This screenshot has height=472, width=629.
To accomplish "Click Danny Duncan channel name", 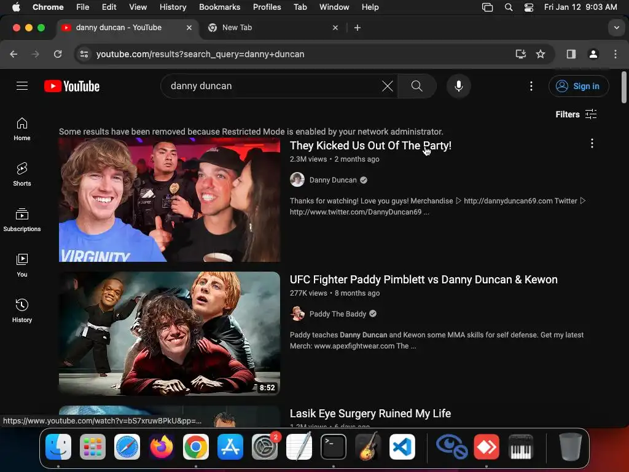I will [x=332, y=180].
